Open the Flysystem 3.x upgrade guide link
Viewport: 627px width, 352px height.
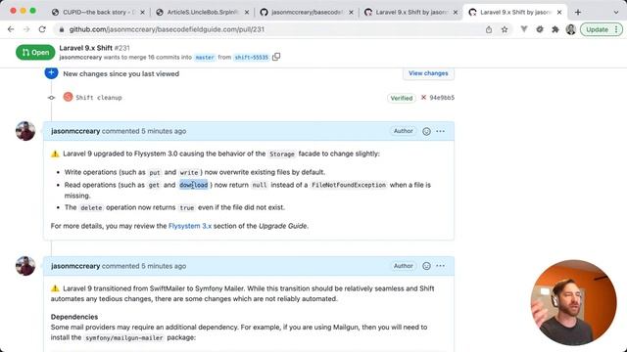point(190,226)
